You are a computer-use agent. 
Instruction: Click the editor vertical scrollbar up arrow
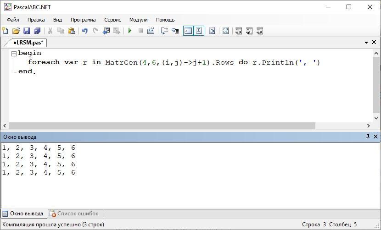pos(376,53)
